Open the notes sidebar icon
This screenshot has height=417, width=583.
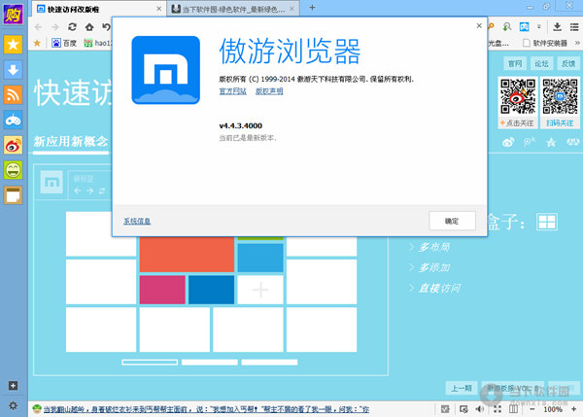pyautogui.click(x=13, y=195)
